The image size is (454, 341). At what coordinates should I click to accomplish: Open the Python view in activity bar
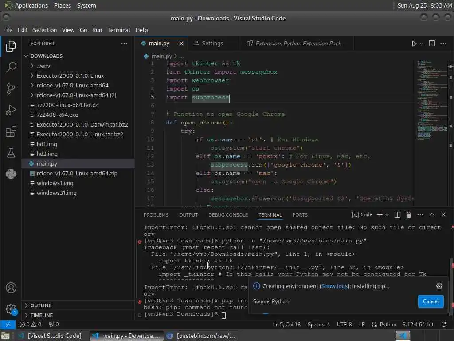(11, 174)
